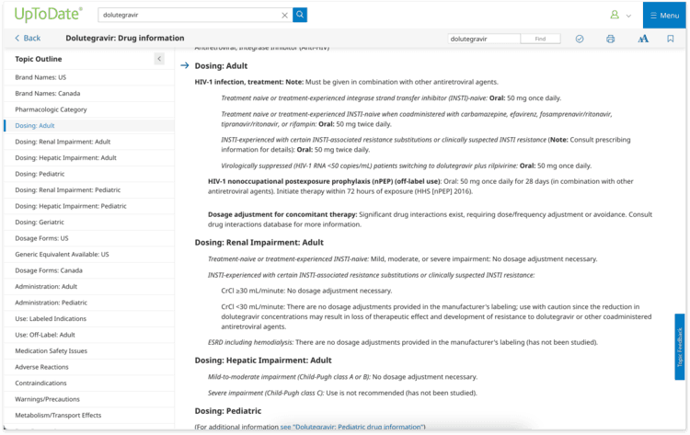Focus the find-in-topic dolutegravir field

click(484, 39)
